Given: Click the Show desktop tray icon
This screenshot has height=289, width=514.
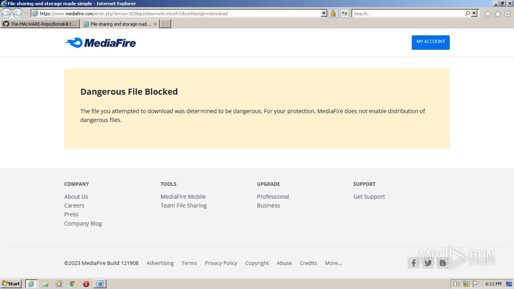Looking at the screenshot, I should tap(509, 284).
